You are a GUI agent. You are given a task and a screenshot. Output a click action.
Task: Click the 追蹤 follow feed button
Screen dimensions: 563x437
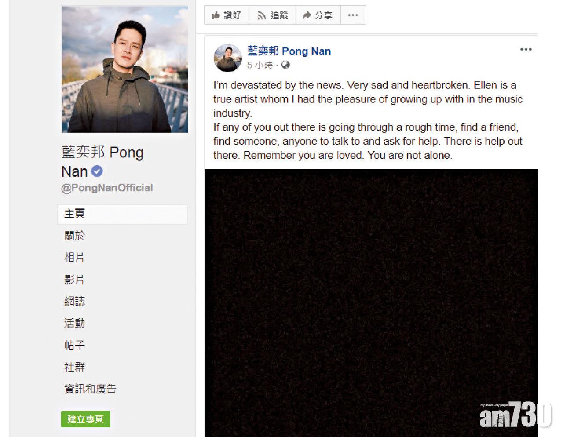[x=273, y=15]
